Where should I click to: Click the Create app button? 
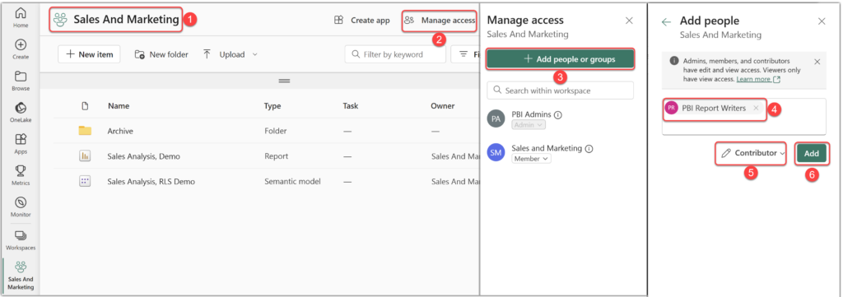[x=361, y=21]
